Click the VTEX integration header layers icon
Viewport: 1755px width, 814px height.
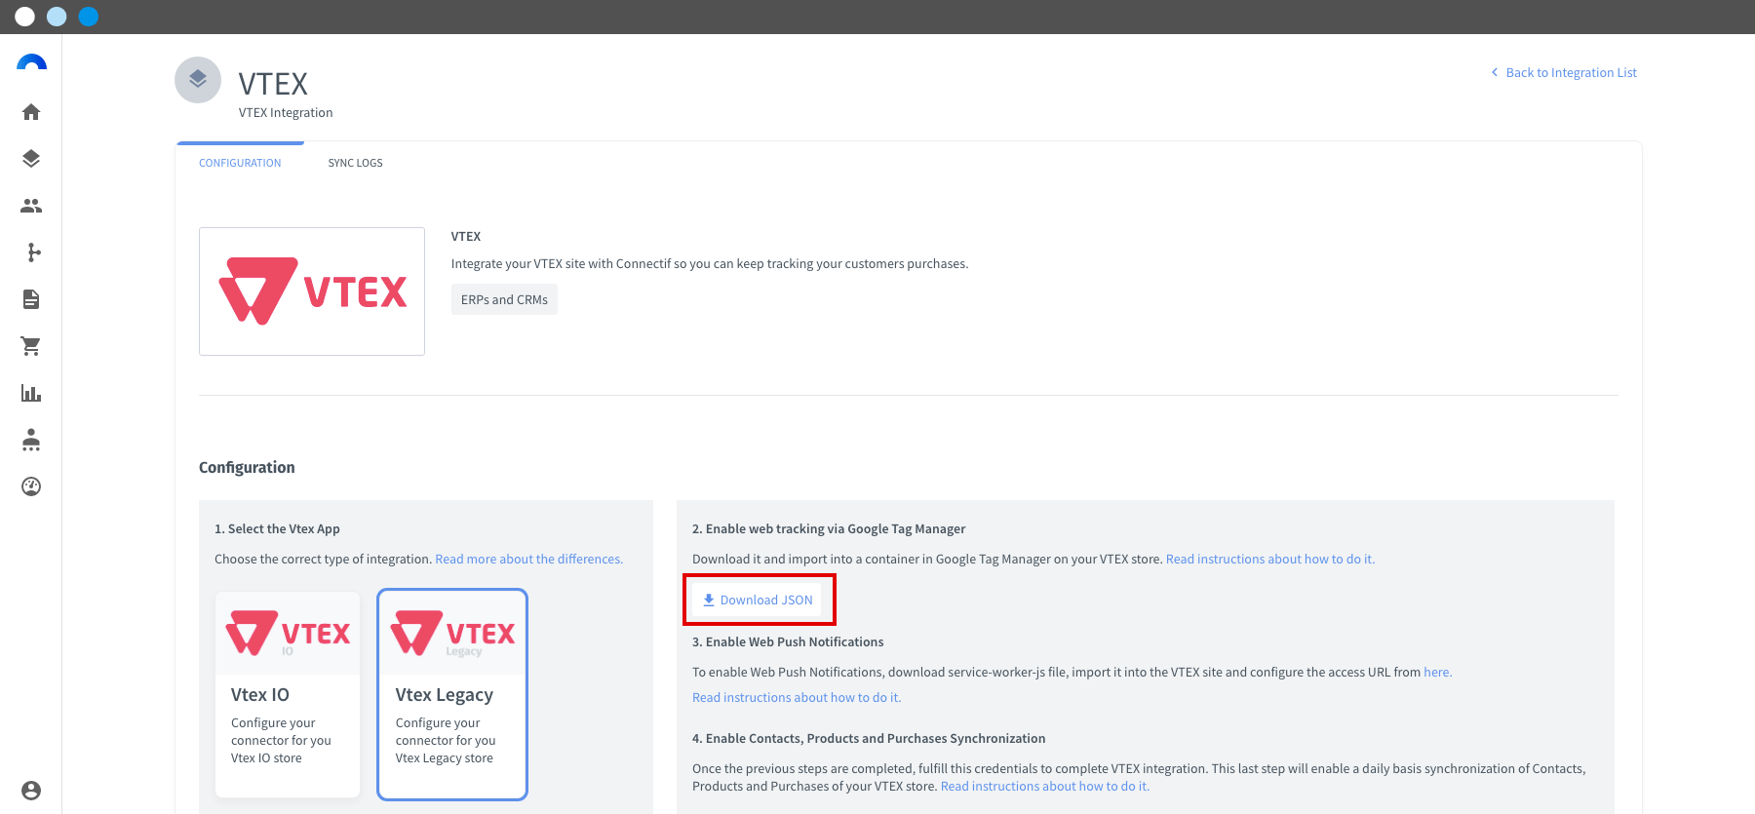click(198, 80)
